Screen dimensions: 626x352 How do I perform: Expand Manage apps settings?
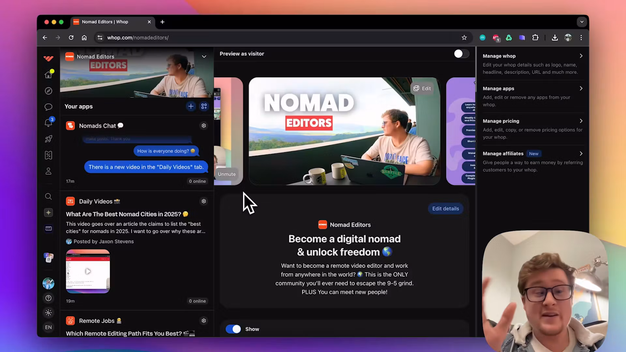click(x=581, y=88)
